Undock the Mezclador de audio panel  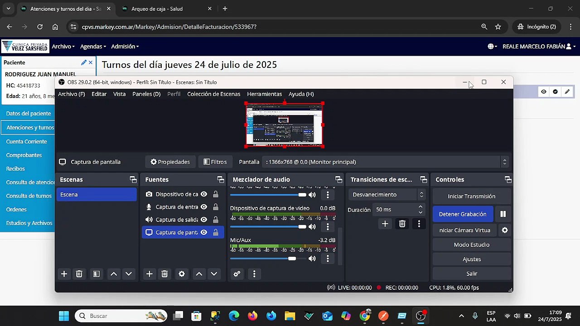point(338,180)
